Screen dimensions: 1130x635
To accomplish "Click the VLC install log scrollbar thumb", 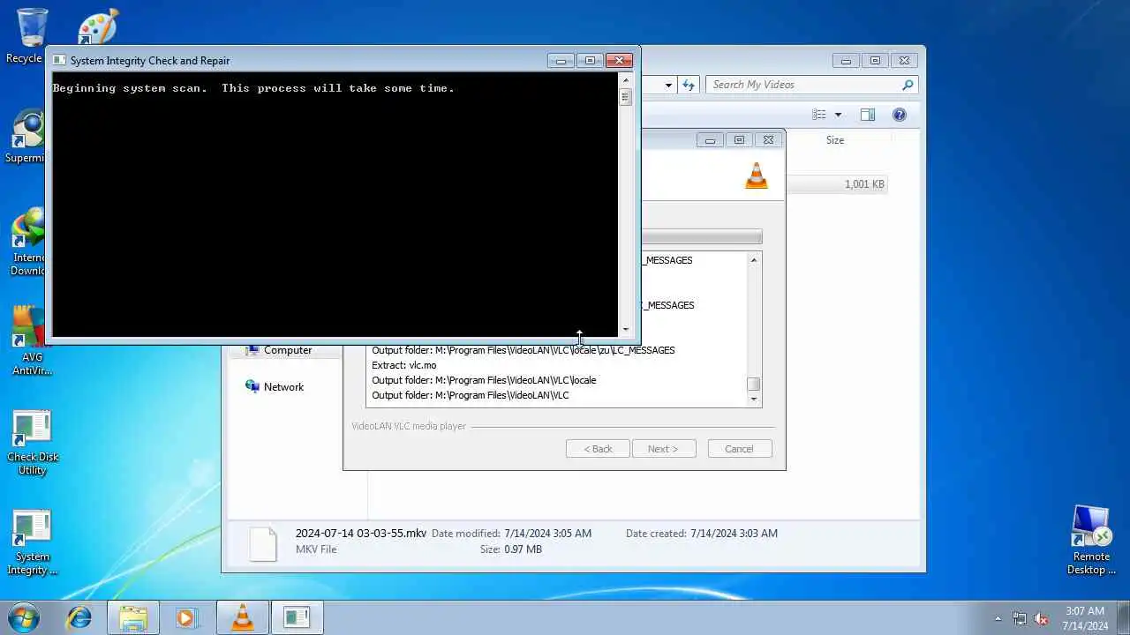I will [x=754, y=385].
